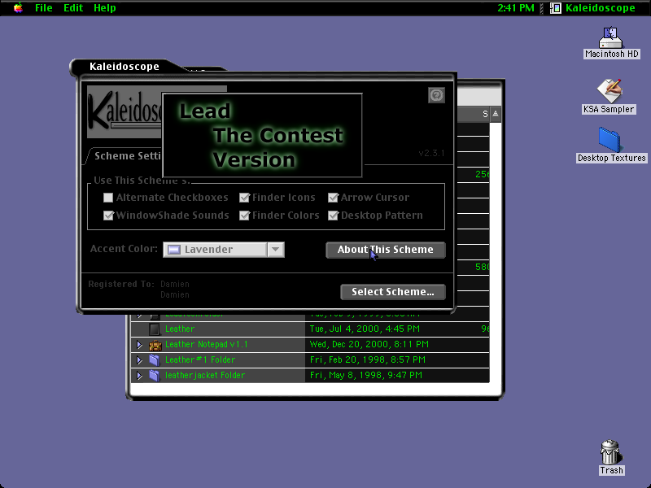The image size is (651, 488).
Task: Click the 2:41 PM menu bar clock
Action: pos(516,7)
